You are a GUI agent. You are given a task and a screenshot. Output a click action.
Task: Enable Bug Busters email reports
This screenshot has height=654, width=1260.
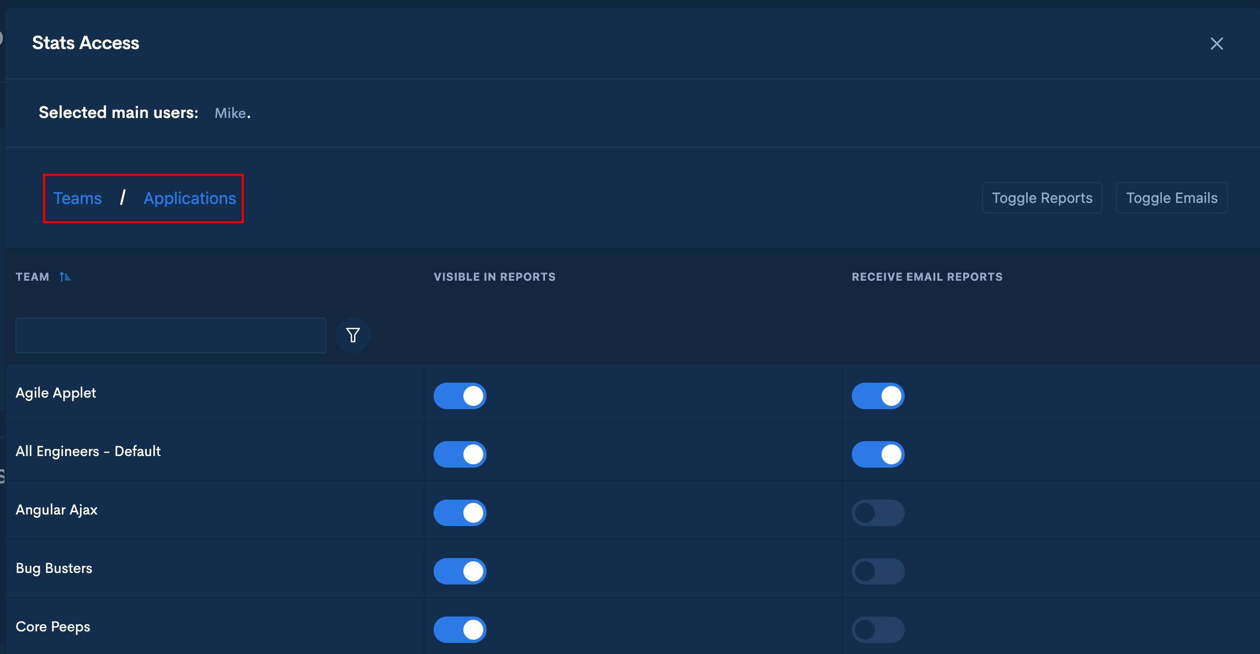pyautogui.click(x=878, y=571)
